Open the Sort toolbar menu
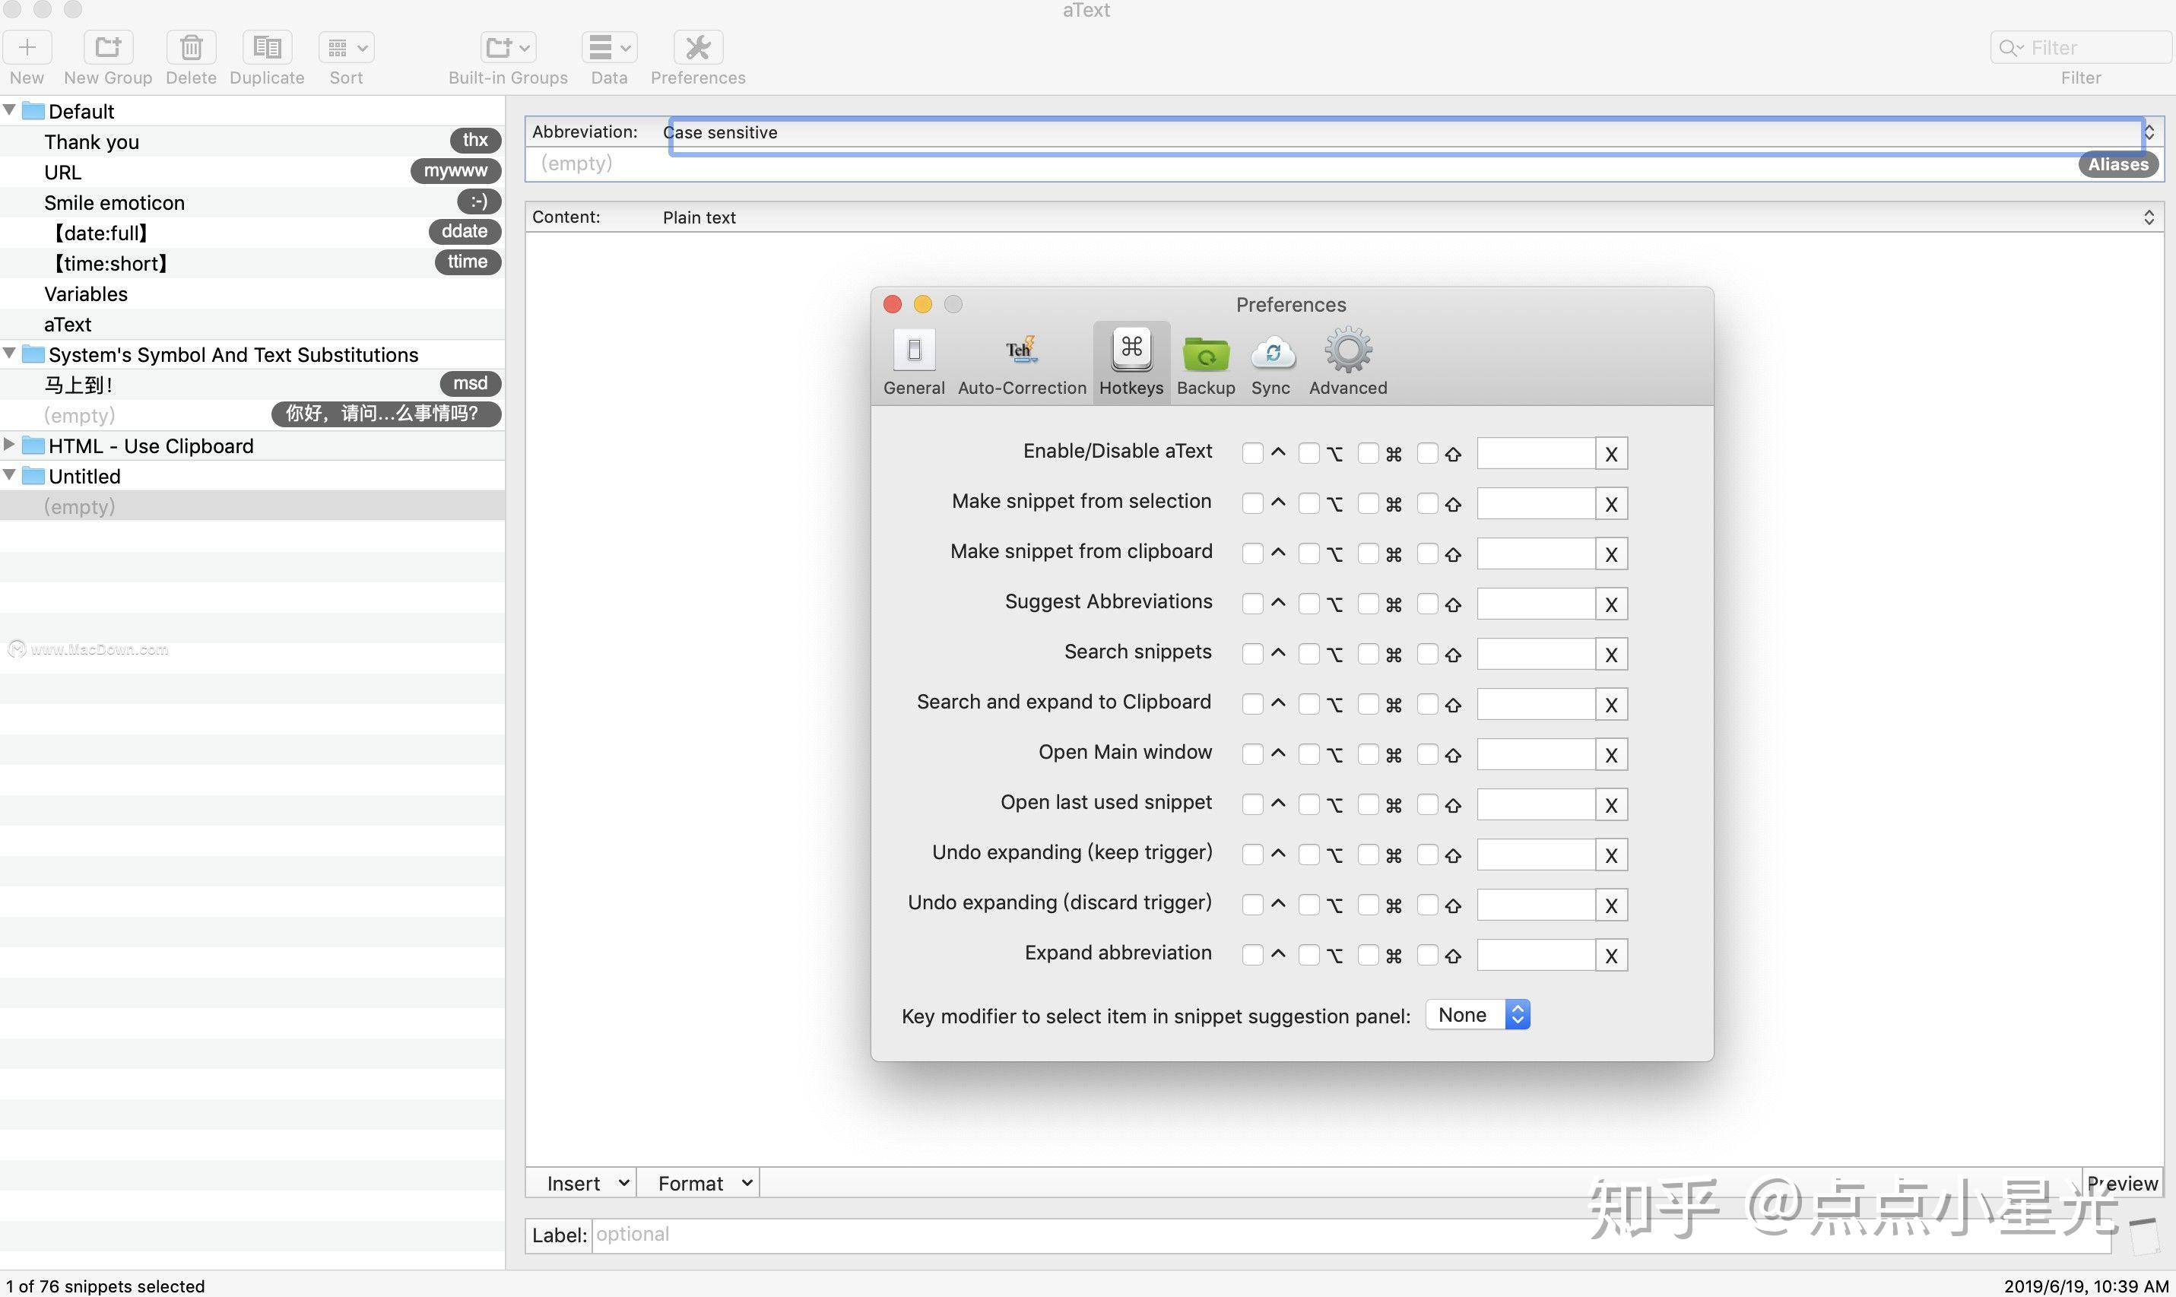 tap(347, 47)
